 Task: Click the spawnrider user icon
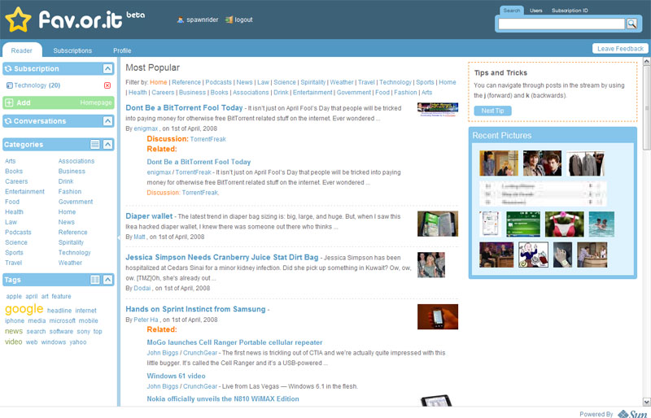pos(180,20)
